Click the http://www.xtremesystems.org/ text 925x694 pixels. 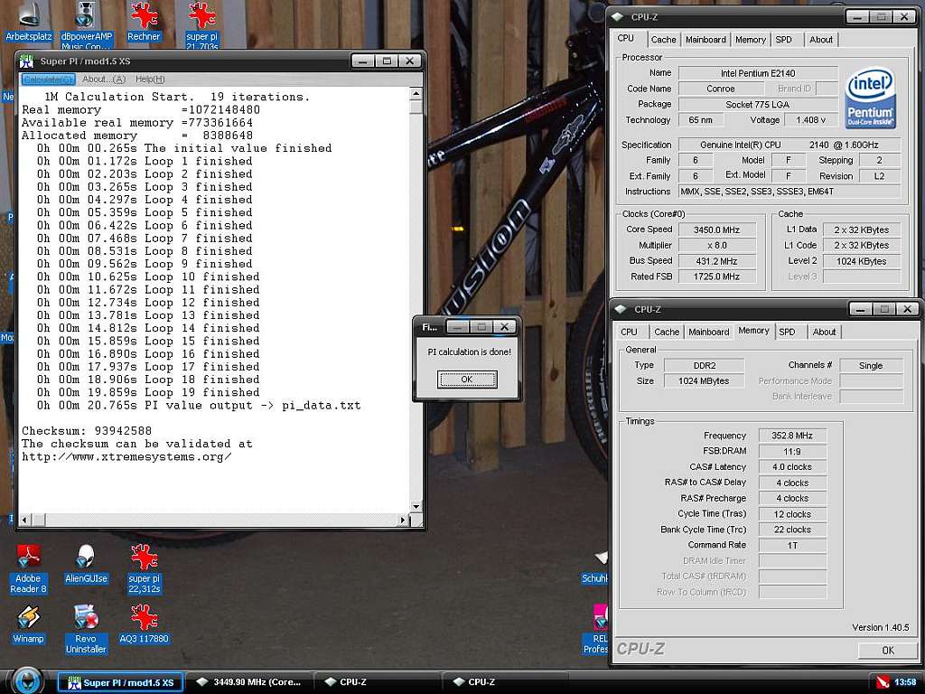(x=126, y=456)
